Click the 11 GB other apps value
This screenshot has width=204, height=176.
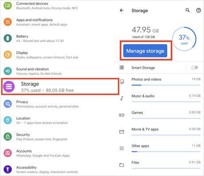click(196, 145)
